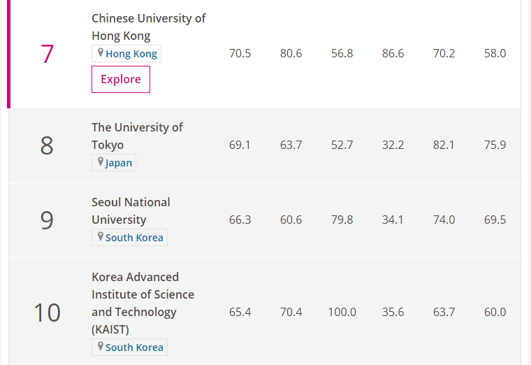Click KAIST's 100.0 score cell

pos(342,312)
